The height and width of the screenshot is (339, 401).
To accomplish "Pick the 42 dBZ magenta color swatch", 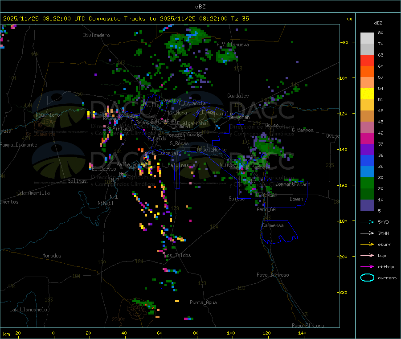I will tap(367, 138).
